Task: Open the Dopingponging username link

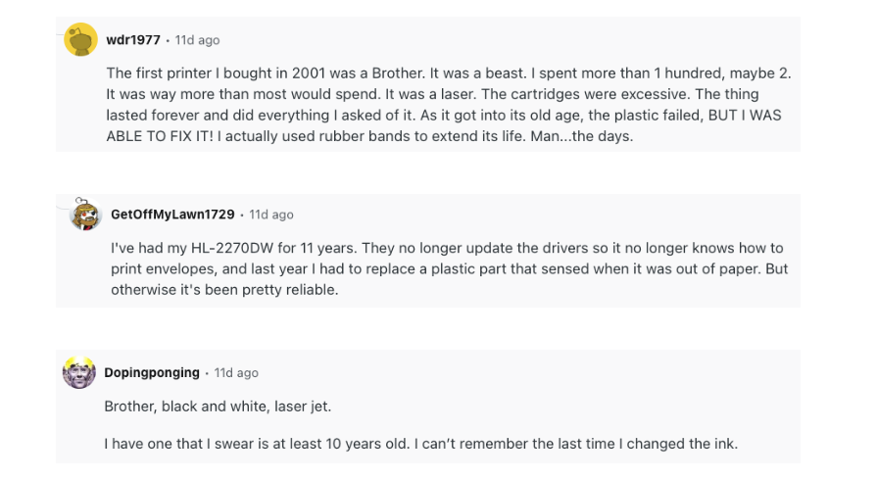Action: (152, 373)
